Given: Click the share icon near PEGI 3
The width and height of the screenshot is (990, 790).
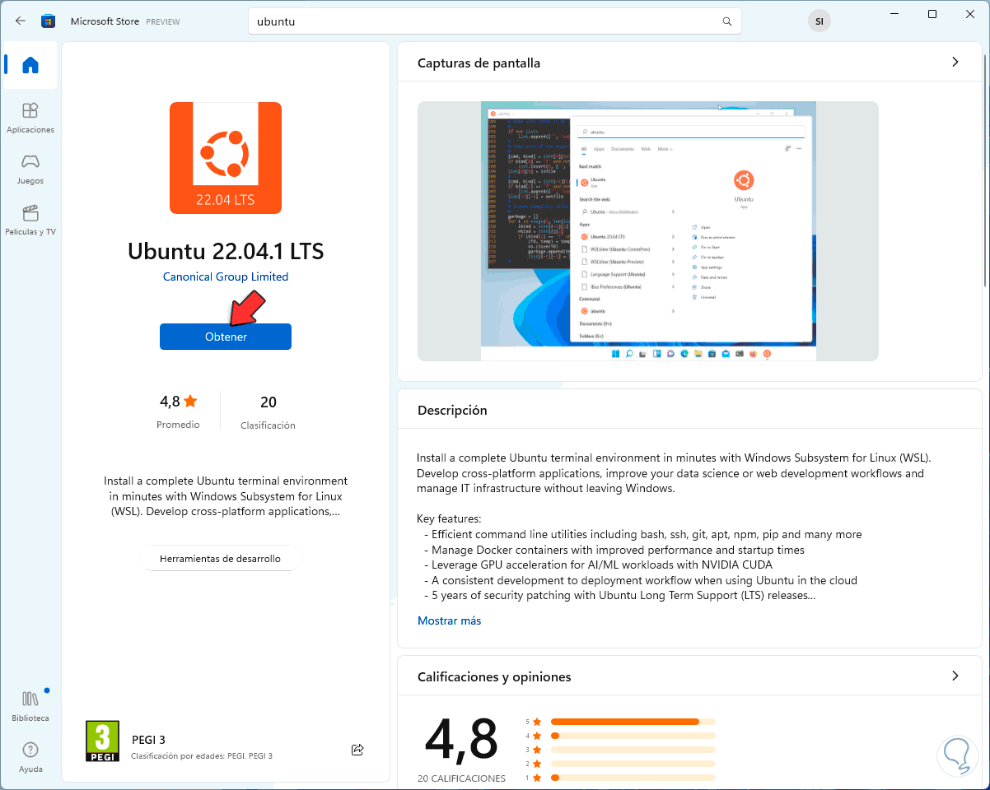Looking at the screenshot, I should (357, 749).
